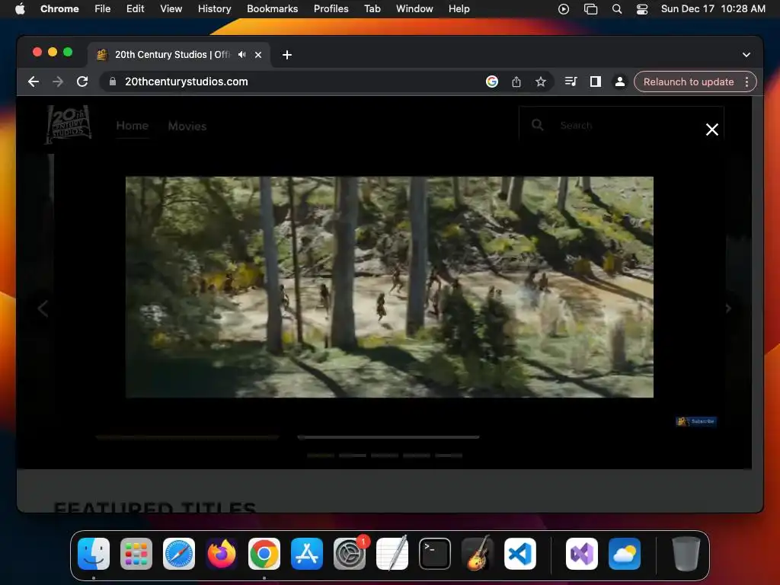Open Visual Studio from the Dock
This screenshot has height=585, width=780.
tap(581, 554)
